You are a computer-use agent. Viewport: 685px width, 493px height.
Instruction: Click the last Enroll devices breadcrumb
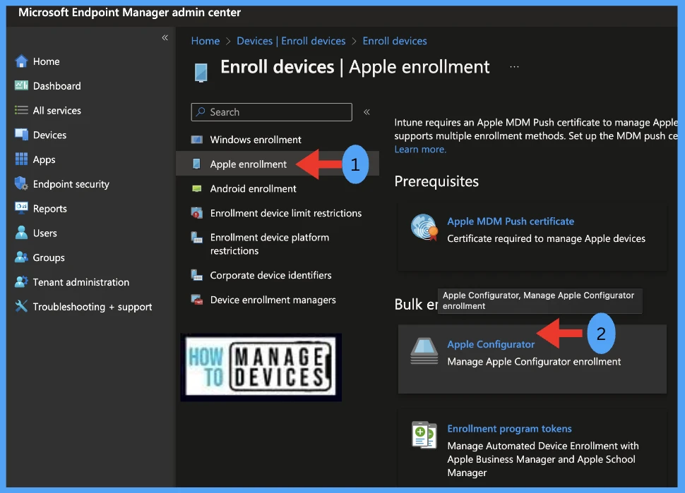point(395,41)
